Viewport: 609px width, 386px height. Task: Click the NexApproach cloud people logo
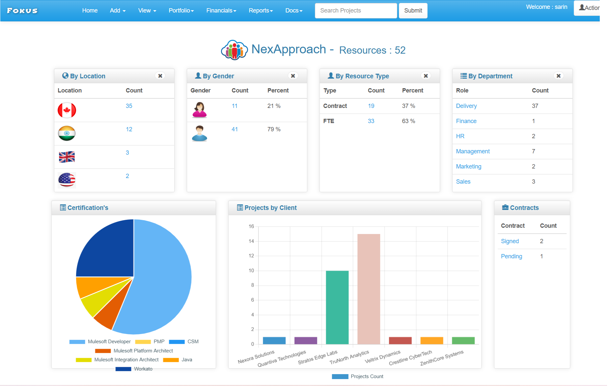[234, 50]
